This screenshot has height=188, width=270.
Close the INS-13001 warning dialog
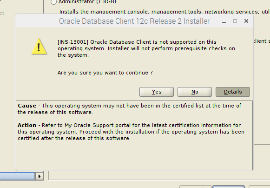(x=246, y=21)
